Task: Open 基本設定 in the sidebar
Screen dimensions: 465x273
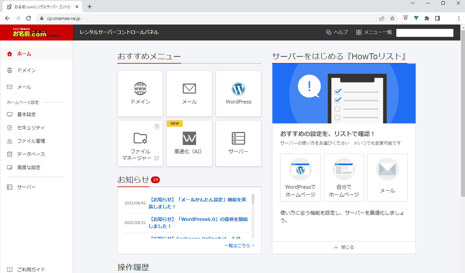Action: click(36, 114)
